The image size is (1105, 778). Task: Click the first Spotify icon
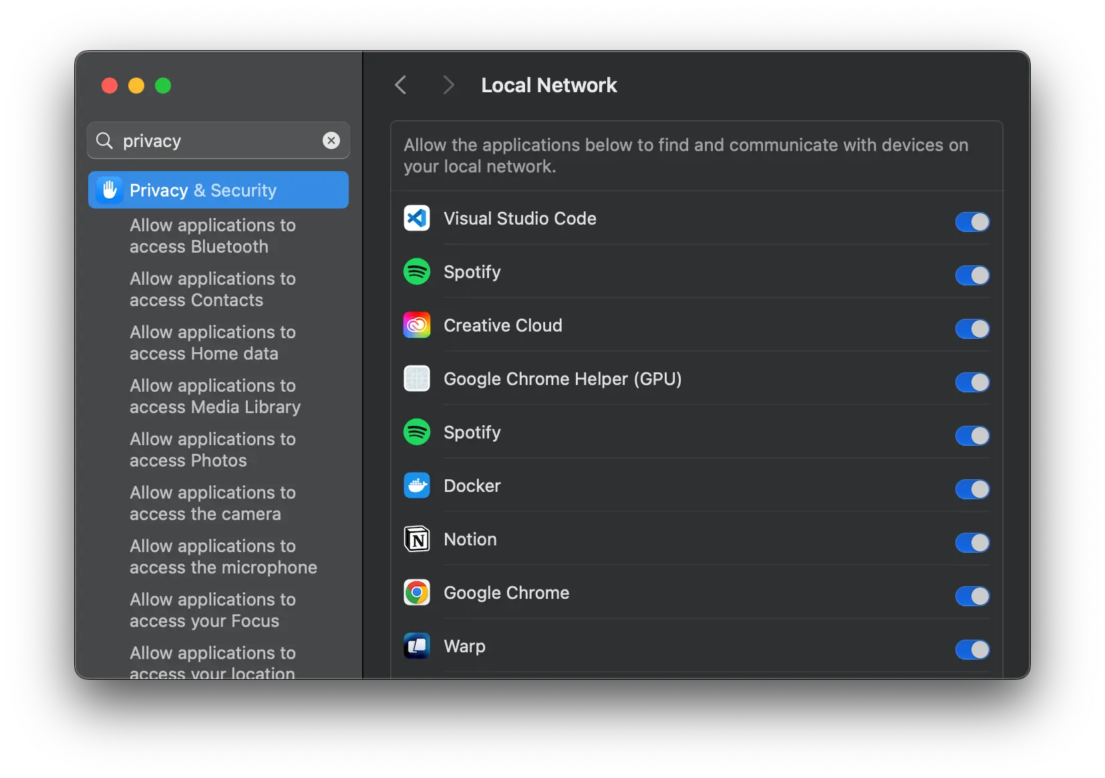click(416, 272)
